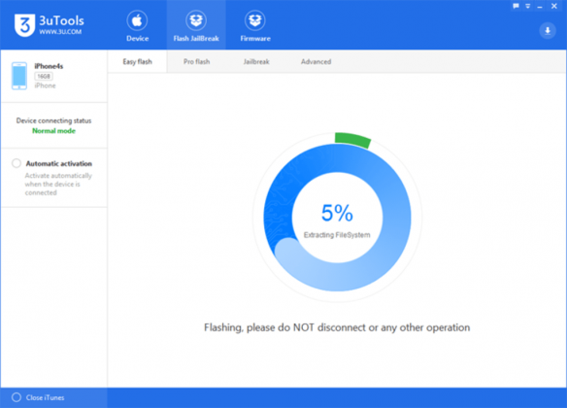Click Device connecting status label
Screen dimensions: 567x408
pyautogui.click(x=53, y=120)
